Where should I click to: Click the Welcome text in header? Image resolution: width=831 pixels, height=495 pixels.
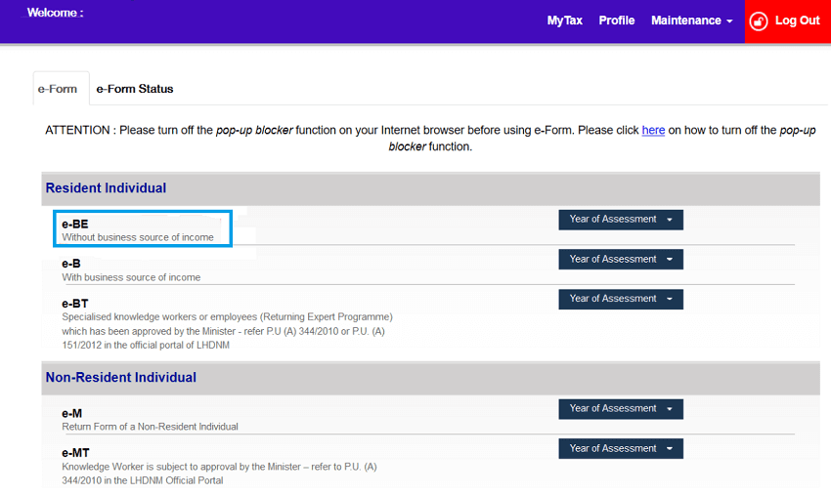55,14
